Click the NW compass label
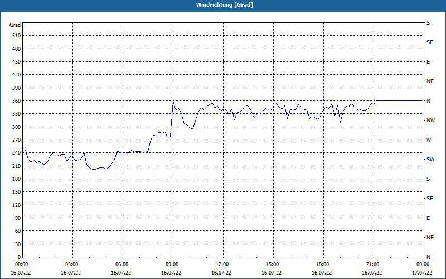Image resolution: width=446 pixels, height=279 pixels. coord(430,121)
